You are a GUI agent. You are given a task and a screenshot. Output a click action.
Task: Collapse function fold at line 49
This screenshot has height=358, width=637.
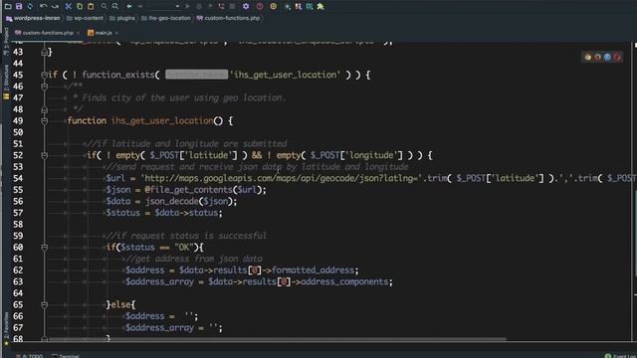click(44, 121)
